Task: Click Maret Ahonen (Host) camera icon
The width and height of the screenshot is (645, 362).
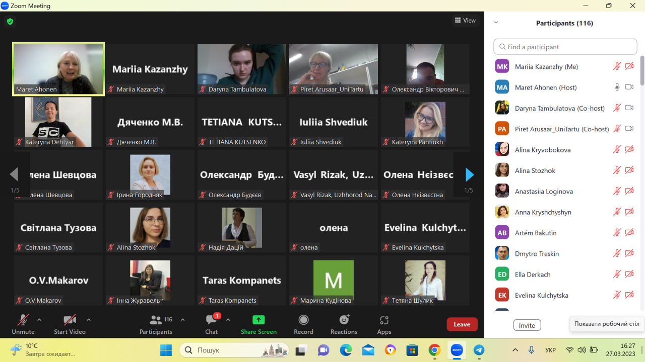Action: [629, 87]
